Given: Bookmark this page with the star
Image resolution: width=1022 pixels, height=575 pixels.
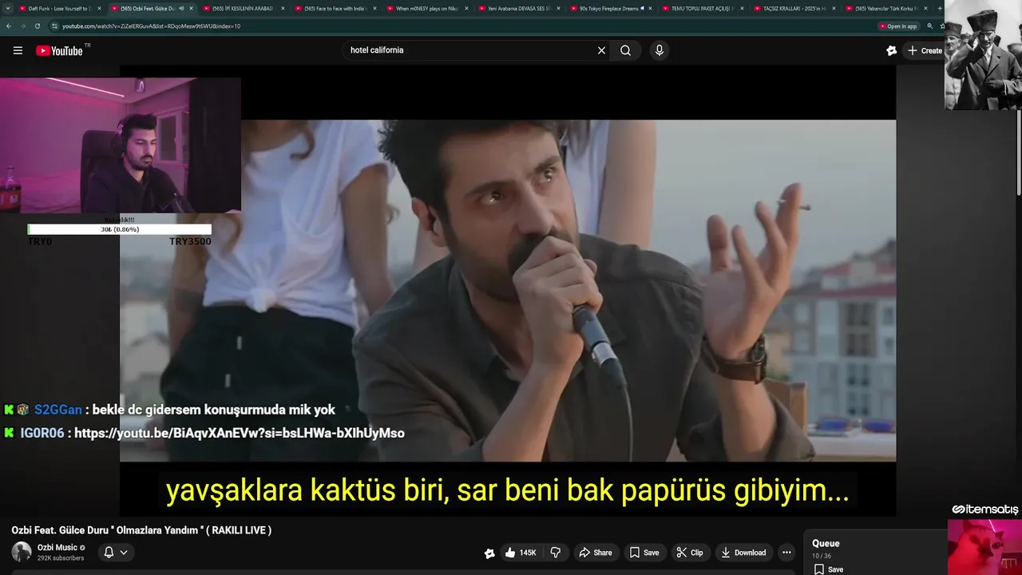Looking at the screenshot, I should coord(941,26).
